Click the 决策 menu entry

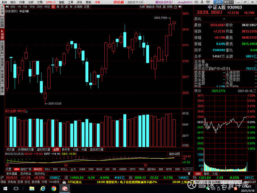tap(97, 2)
